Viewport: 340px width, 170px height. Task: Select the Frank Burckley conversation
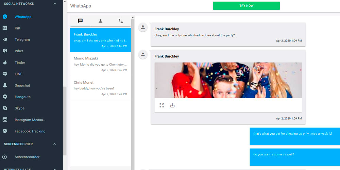[x=100, y=40]
